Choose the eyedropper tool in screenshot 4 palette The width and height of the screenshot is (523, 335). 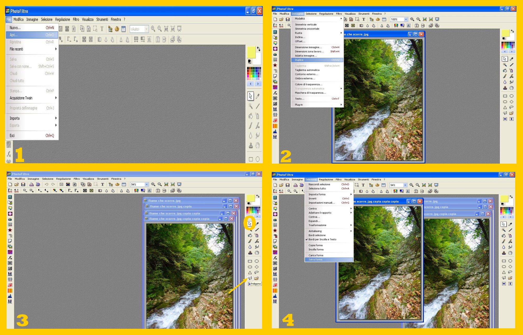point(510,224)
